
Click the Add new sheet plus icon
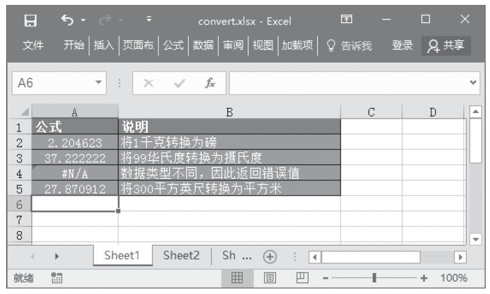pyautogui.click(x=268, y=257)
